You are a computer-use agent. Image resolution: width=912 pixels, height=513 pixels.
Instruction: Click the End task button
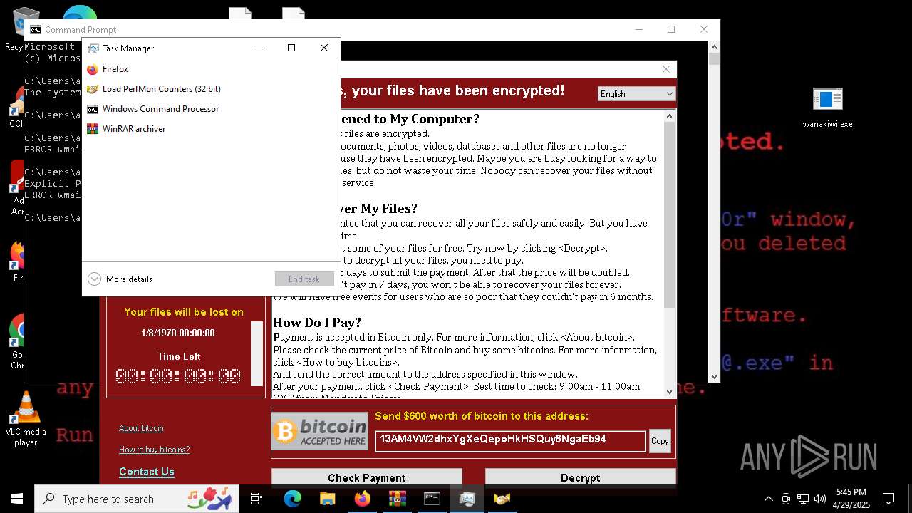[304, 279]
